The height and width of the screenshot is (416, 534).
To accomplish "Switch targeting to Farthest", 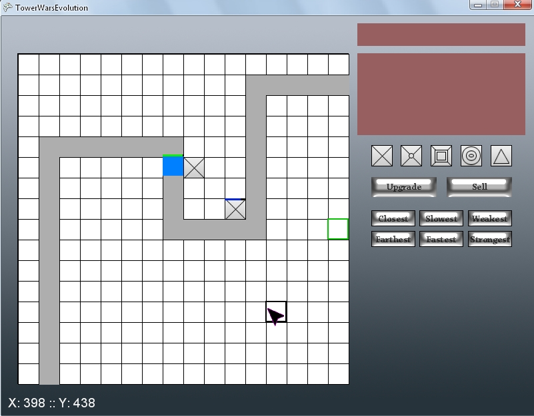I will point(393,238).
